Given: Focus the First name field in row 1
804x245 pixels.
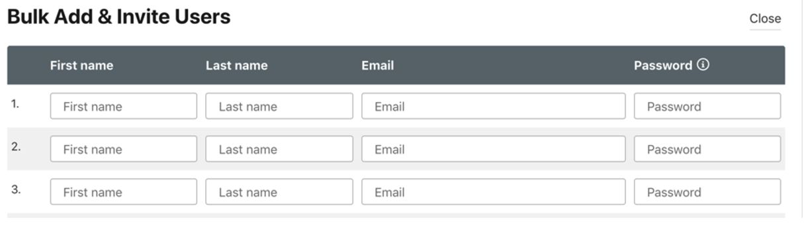Looking at the screenshot, I should [x=124, y=106].
